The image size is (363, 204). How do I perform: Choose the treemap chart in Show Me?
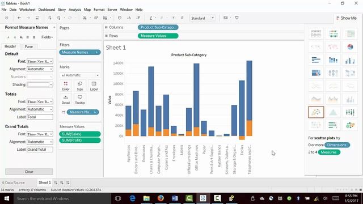(316, 73)
